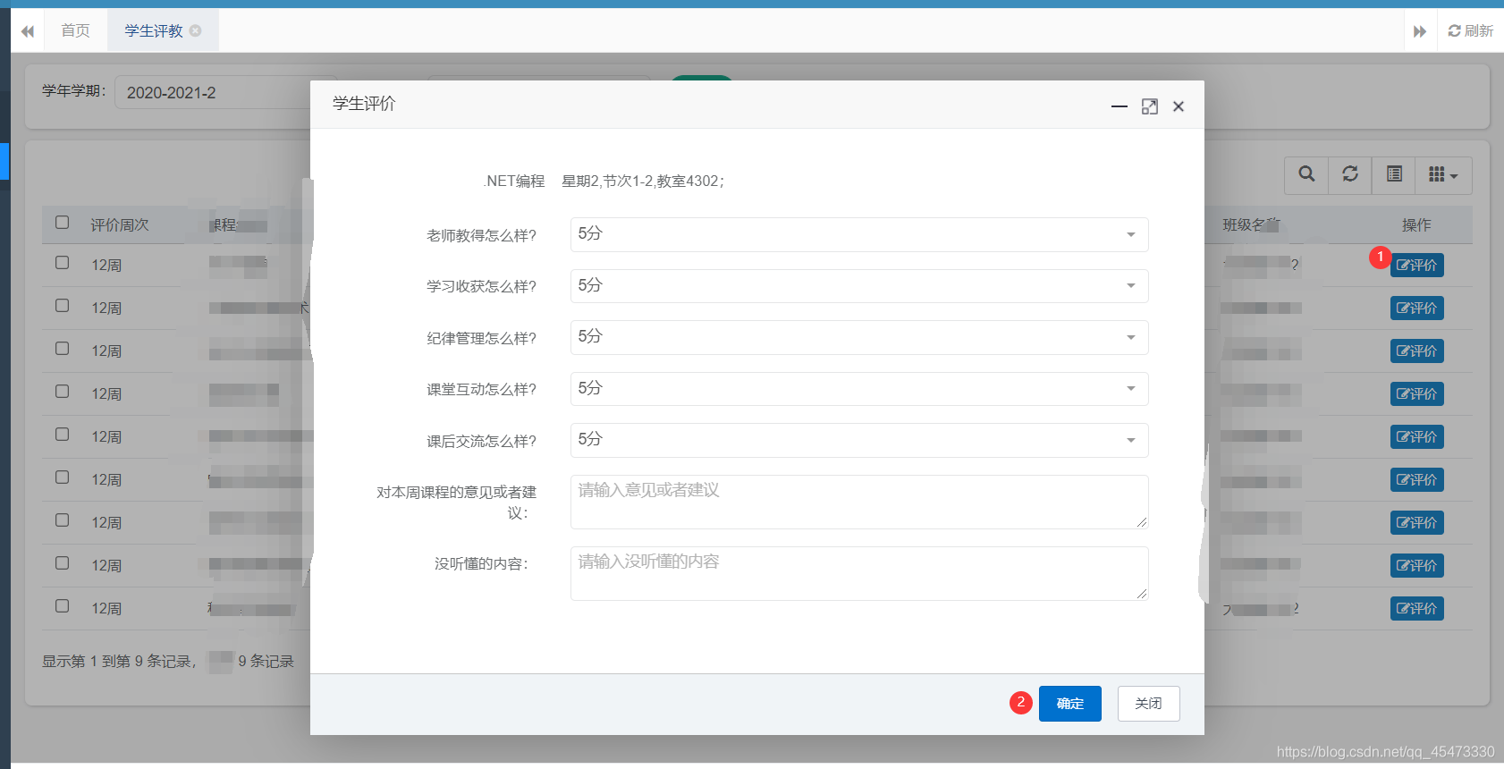The height and width of the screenshot is (769, 1504).
Task: Click the table refresh icon
Action: (x=1350, y=174)
